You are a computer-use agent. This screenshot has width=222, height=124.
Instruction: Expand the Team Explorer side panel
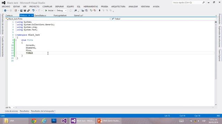220,55
